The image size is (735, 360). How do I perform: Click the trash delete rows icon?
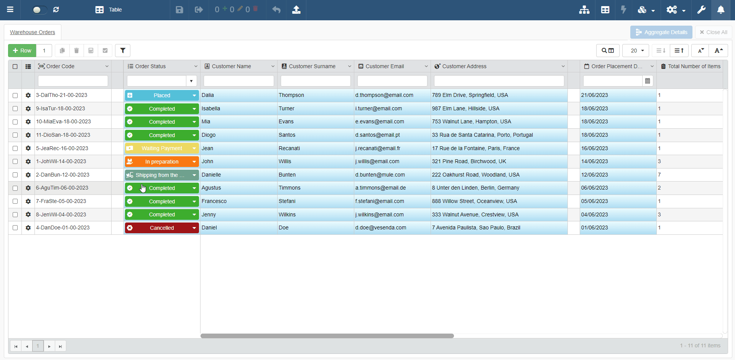(76, 51)
